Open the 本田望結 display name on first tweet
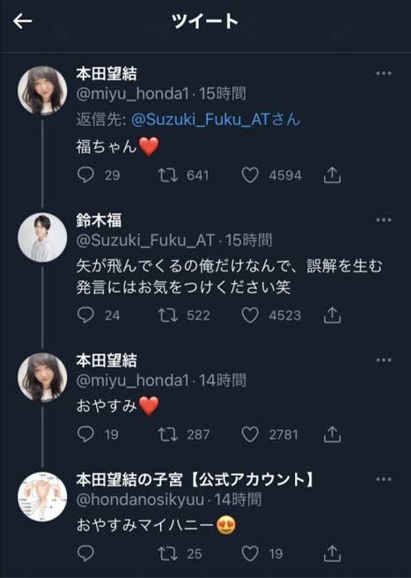This screenshot has width=411, height=578. point(106,74)
